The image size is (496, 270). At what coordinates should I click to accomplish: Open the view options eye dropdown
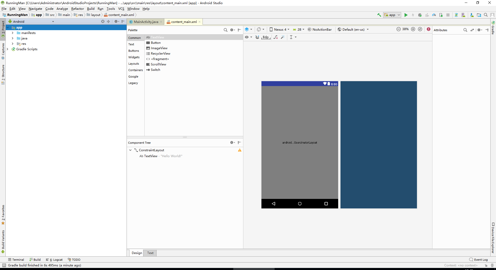249,37
